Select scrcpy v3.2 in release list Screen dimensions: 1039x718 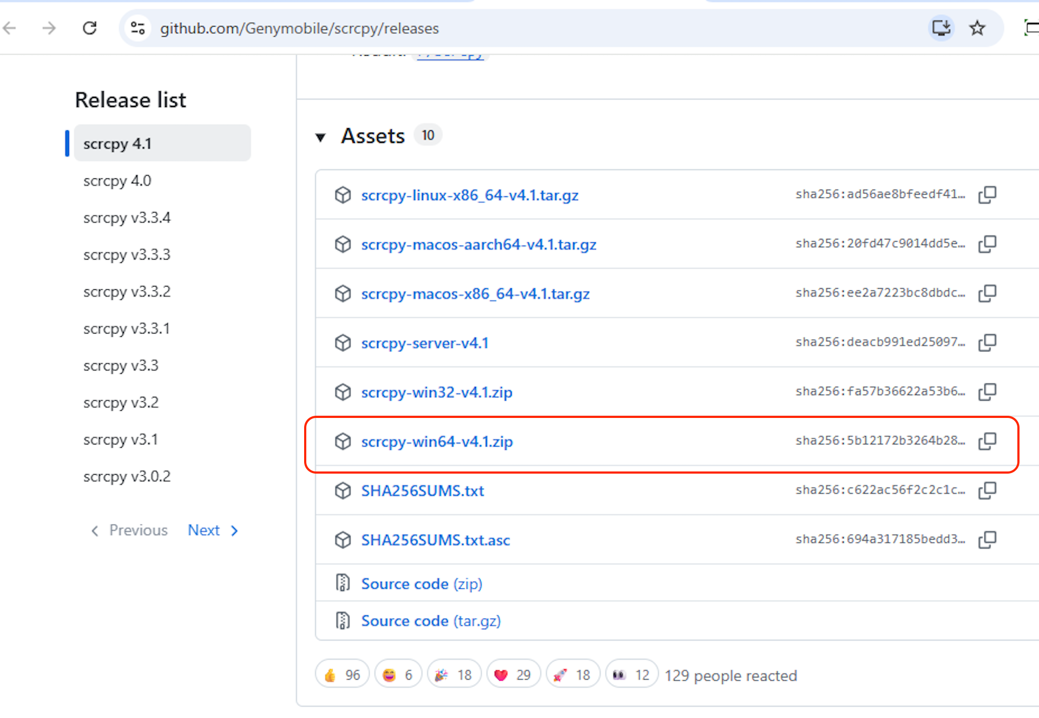121,402
